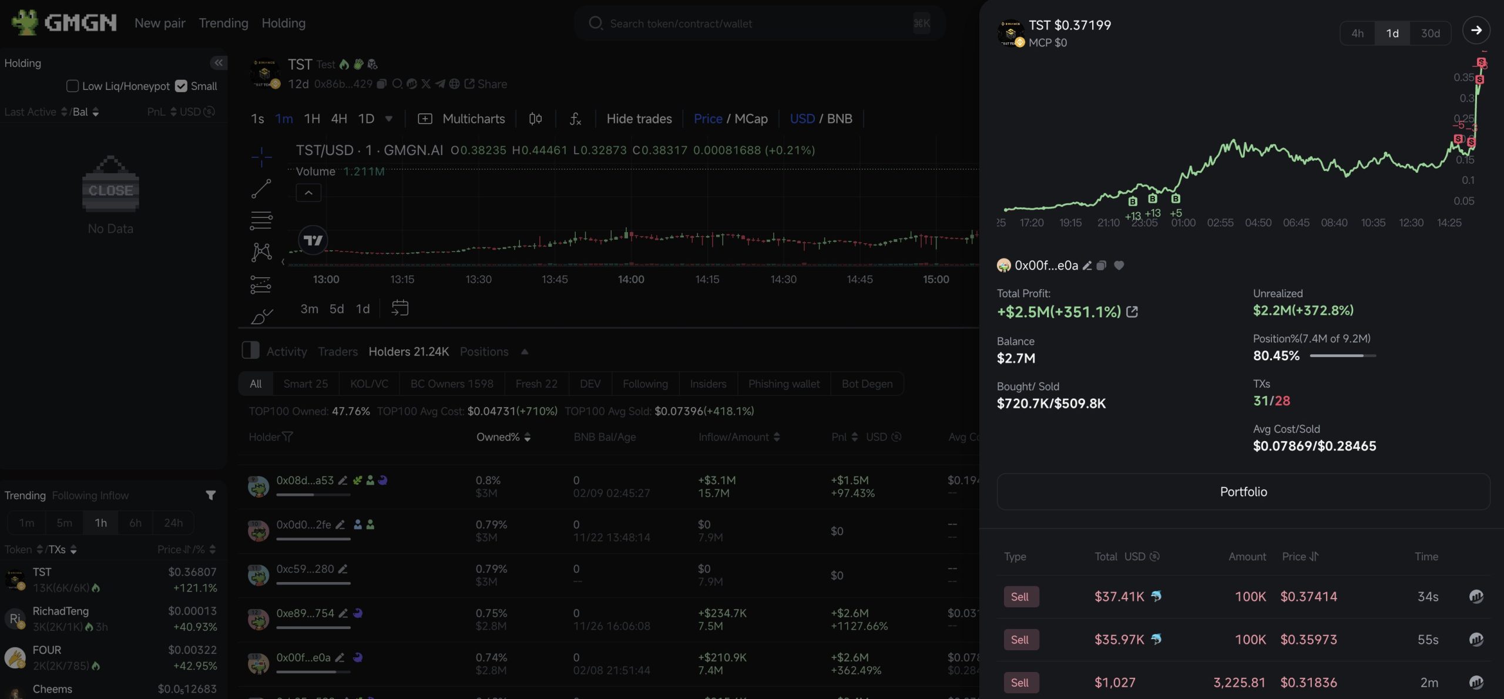Collapse the chart legend with chevron
Image resolution: width=1504 pixels, height=699 pixels.
tap(308, 193)
